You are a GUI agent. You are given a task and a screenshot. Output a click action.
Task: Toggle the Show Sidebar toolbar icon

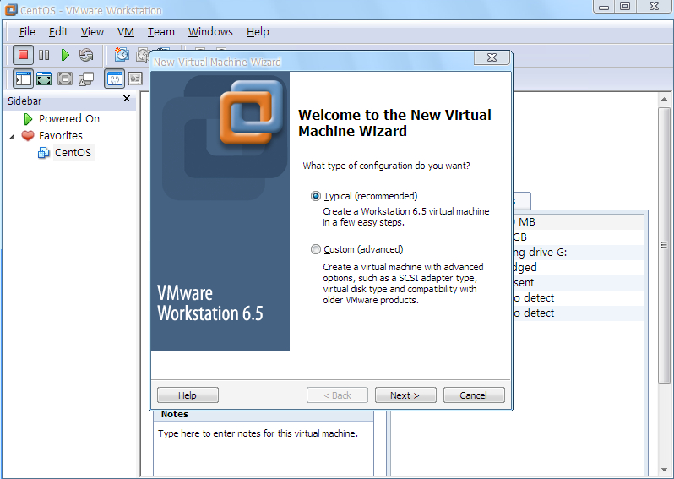click(23, 79)
